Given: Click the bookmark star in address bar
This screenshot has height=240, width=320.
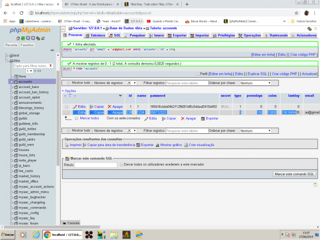Looking at the screenshot, I should [296, 13].
